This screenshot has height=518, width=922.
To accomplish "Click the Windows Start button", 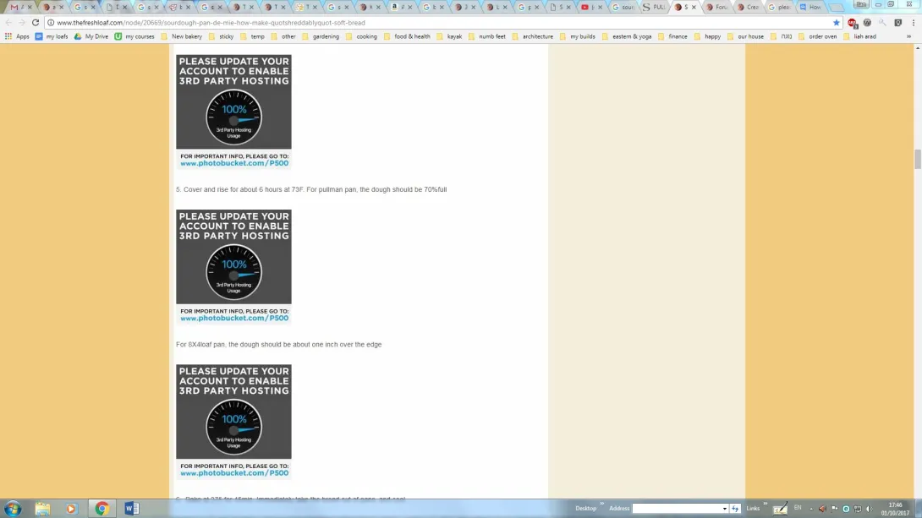I will tap(13, 509).
